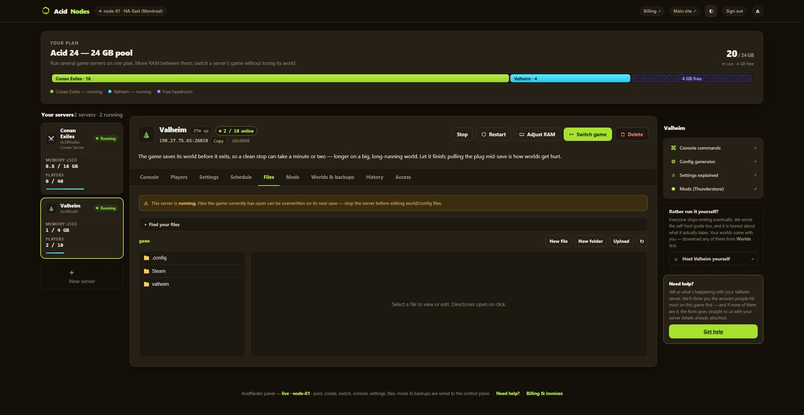The width and height of the screenshot is (804, 415).
Task: Copy the server IP address
Action: point(219,141)
